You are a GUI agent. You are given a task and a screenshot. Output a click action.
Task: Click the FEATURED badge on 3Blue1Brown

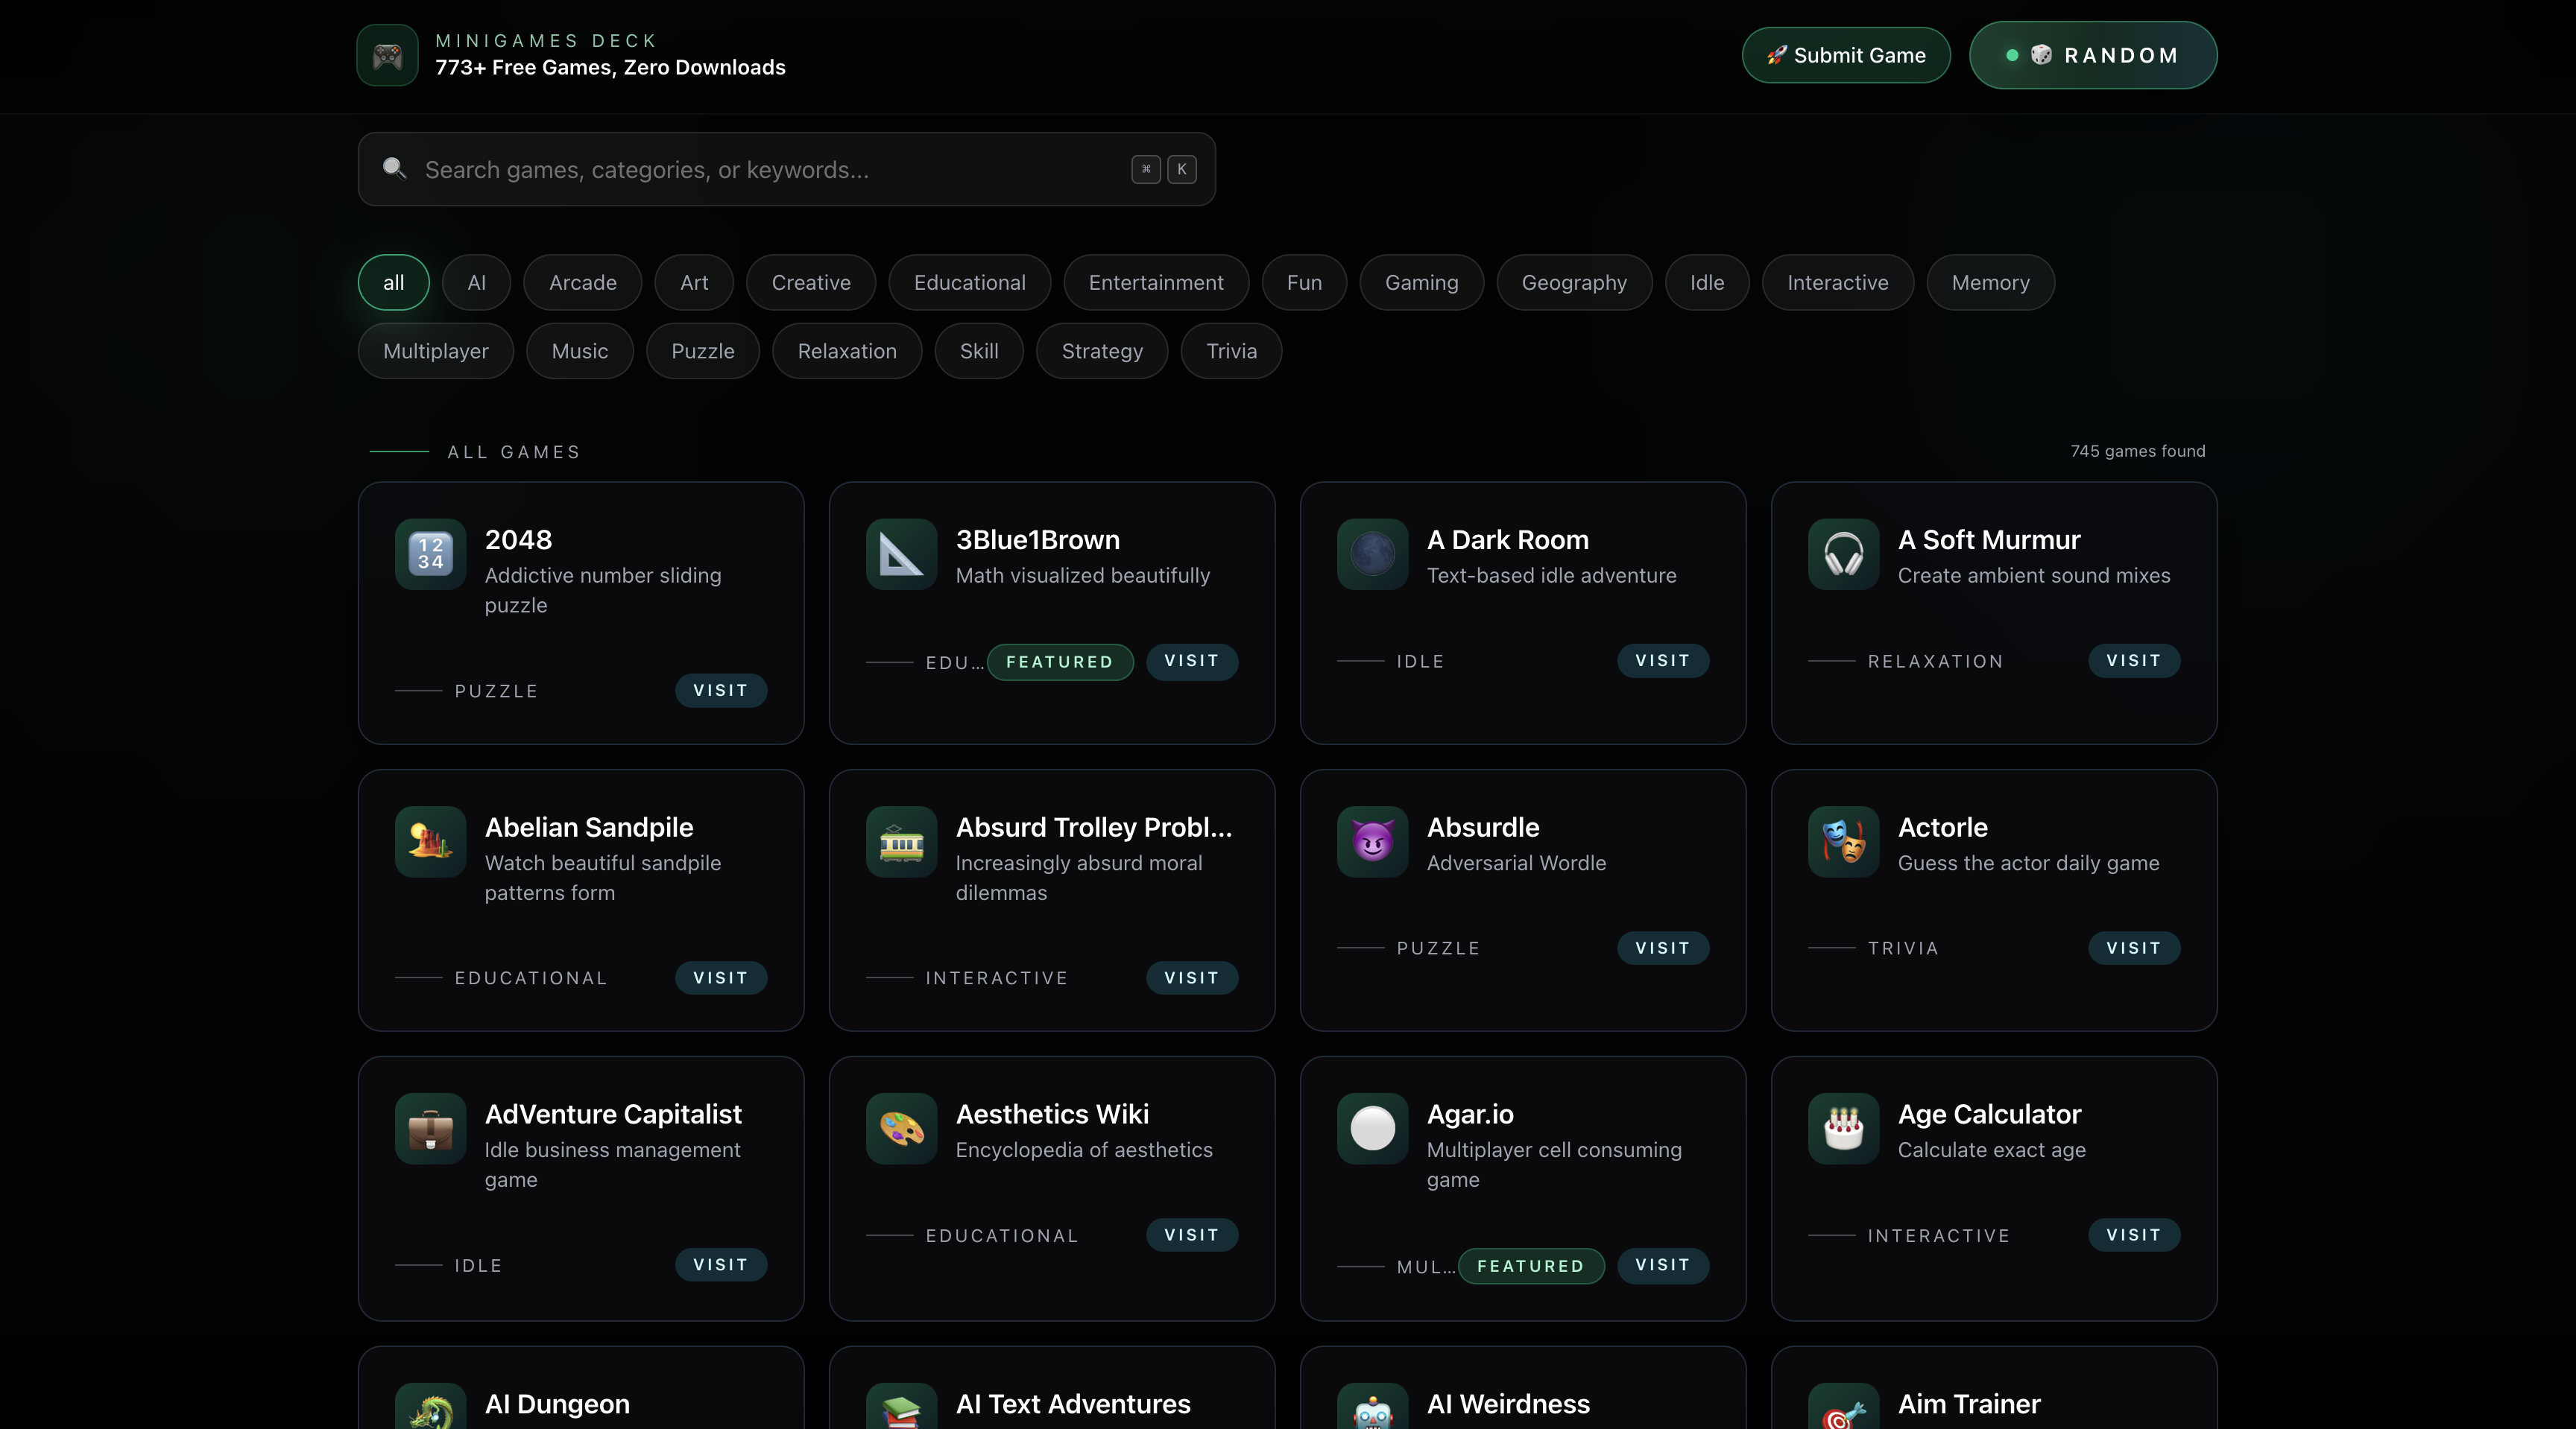pos(1060,662)
